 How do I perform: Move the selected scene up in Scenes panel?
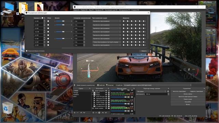click(x=81, y=112)
